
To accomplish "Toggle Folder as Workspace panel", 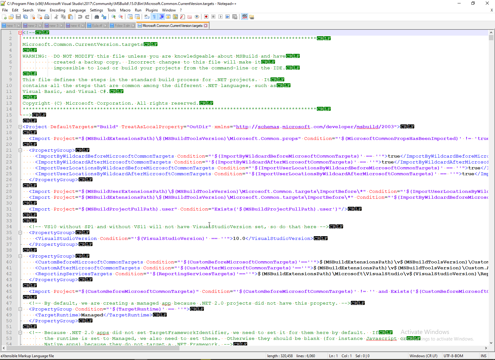I will [x=190, y=17].
